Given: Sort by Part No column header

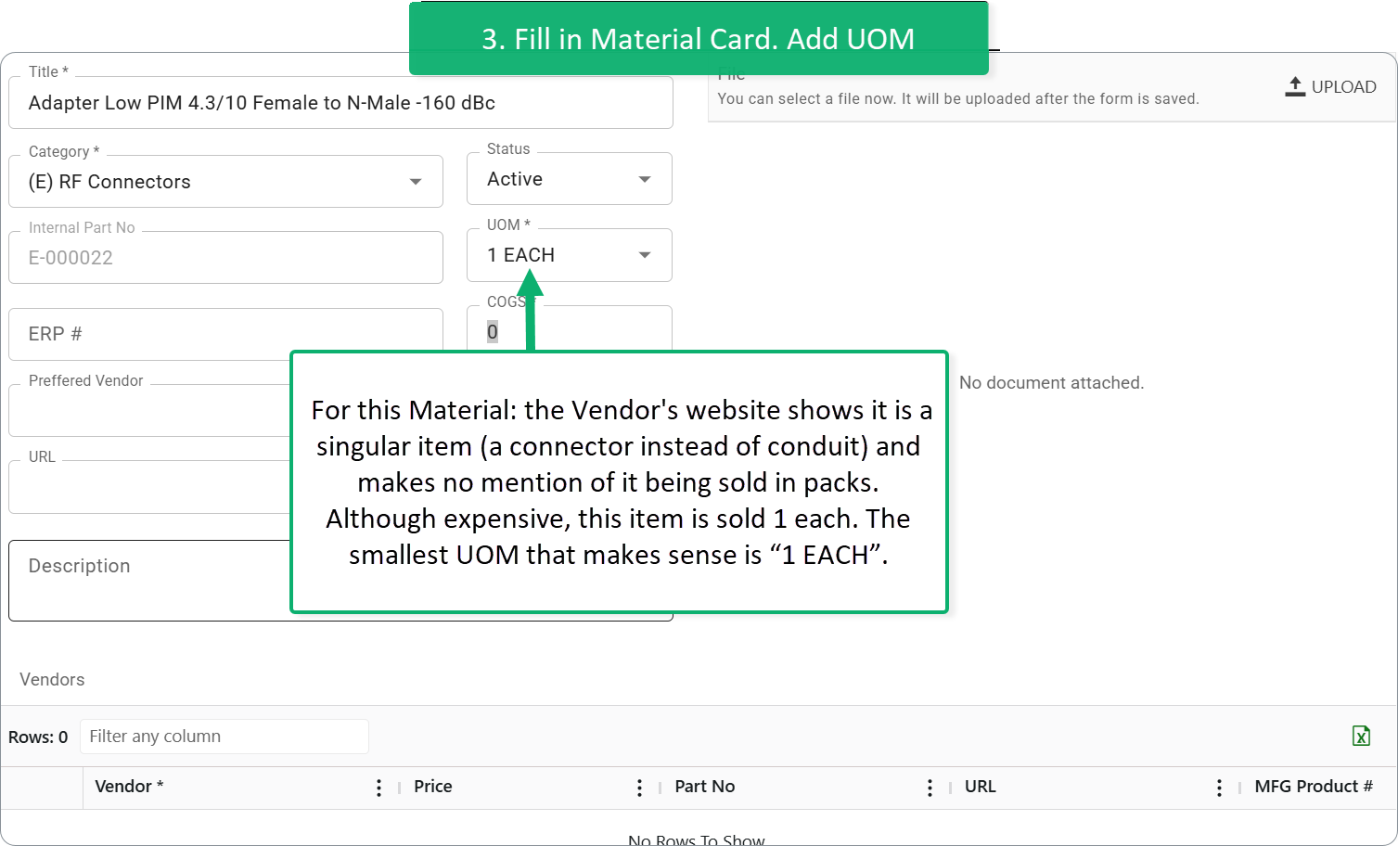Looking at the screenshot, I should [705, 787].
